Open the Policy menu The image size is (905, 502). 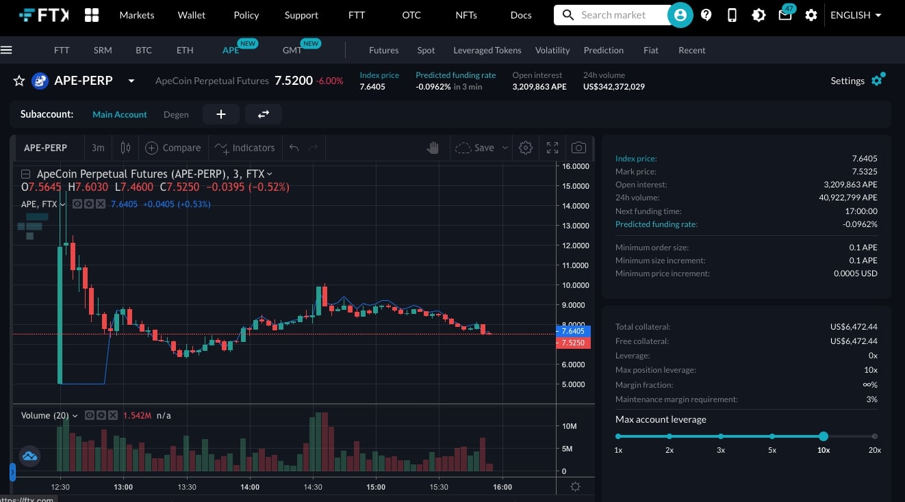[246, 15]
